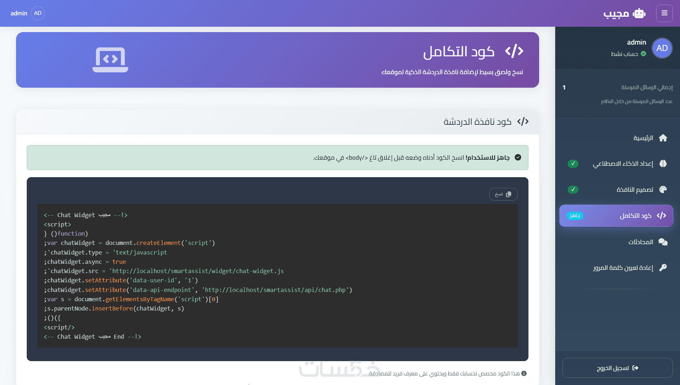This screenshot has height=385, width=680.
Task: Open the الرئيسية menu item
Action: (643, 138)
